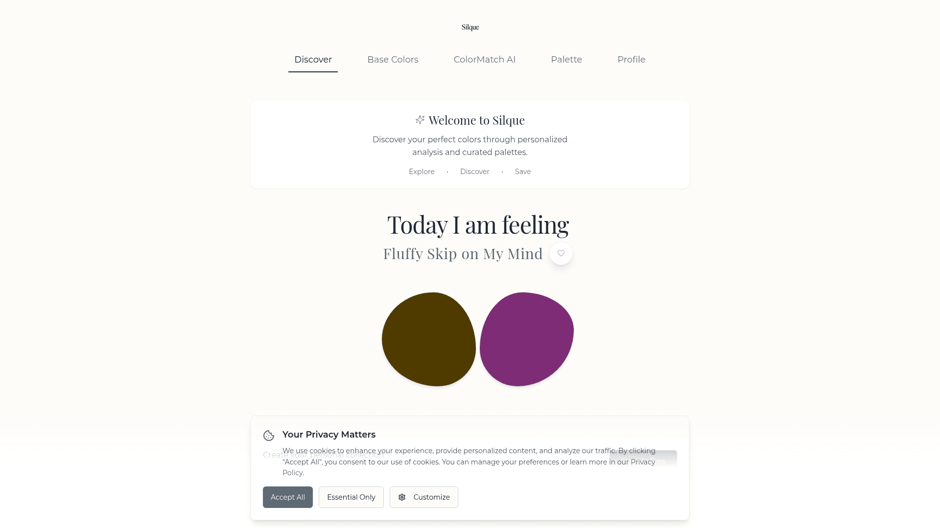Open the ColorMatch AI tab

tap(484, 60)
